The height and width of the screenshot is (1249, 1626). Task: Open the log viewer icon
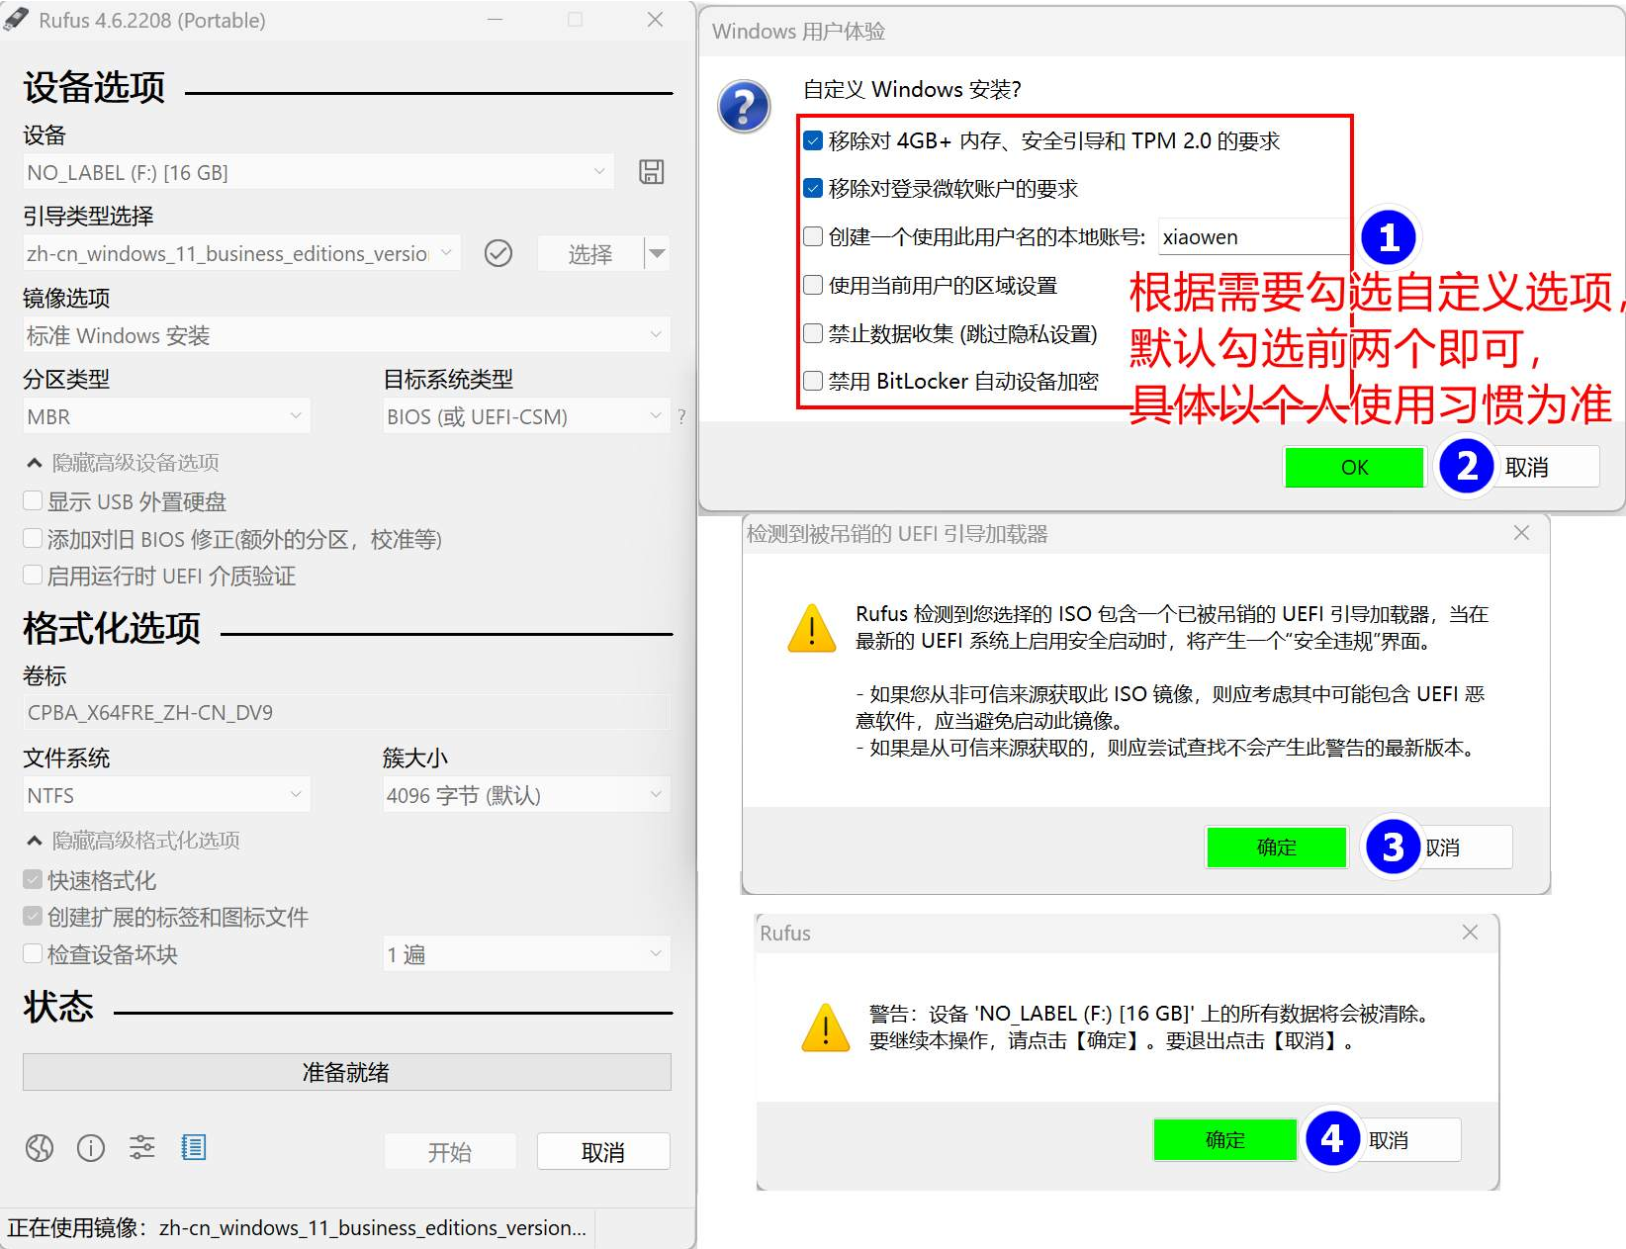(194, 1147)
